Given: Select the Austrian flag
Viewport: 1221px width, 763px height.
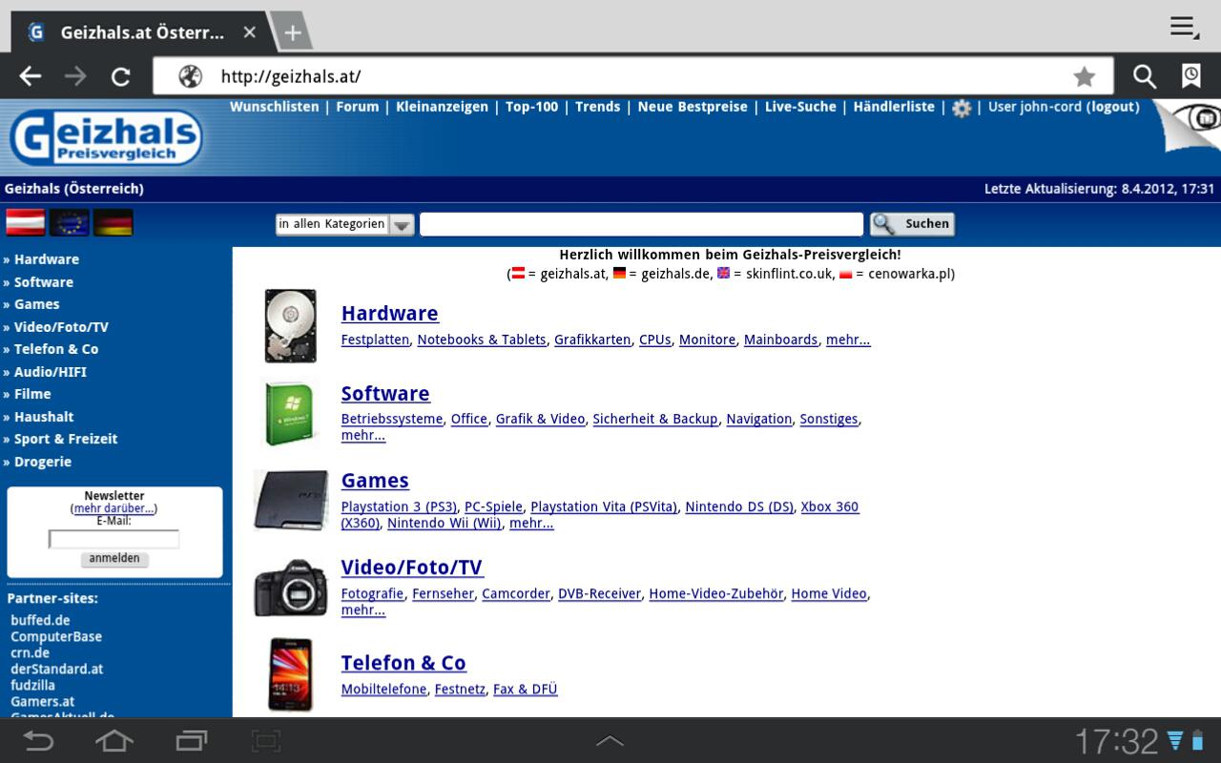Looking at the screenshot, I should (x=26, y=222).
